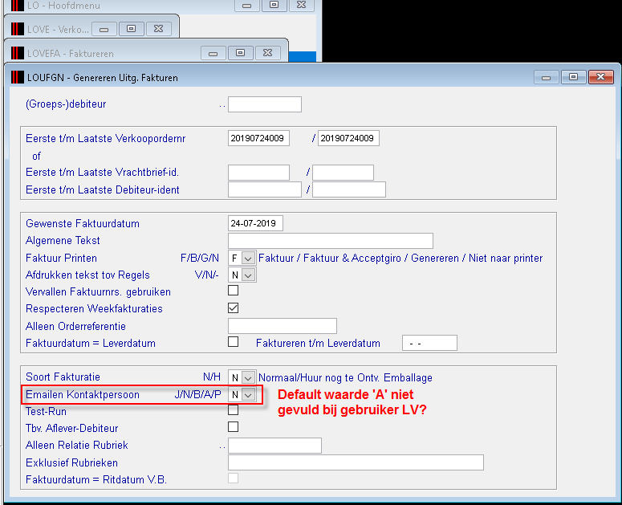Click the Emailen Kontaktpersoon label
The image size is (622, 505).
point(83,395)
